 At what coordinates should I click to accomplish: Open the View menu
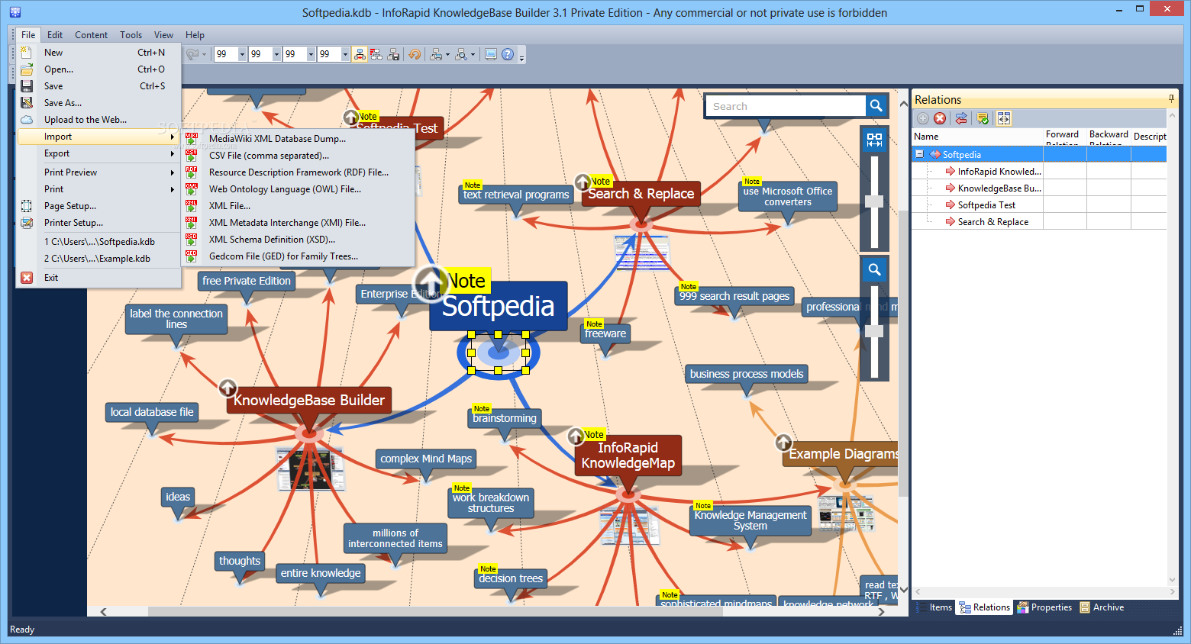click(x=163, y=35)
